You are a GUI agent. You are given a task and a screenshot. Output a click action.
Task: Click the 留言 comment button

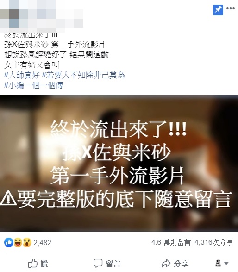[x=106, y=264]
